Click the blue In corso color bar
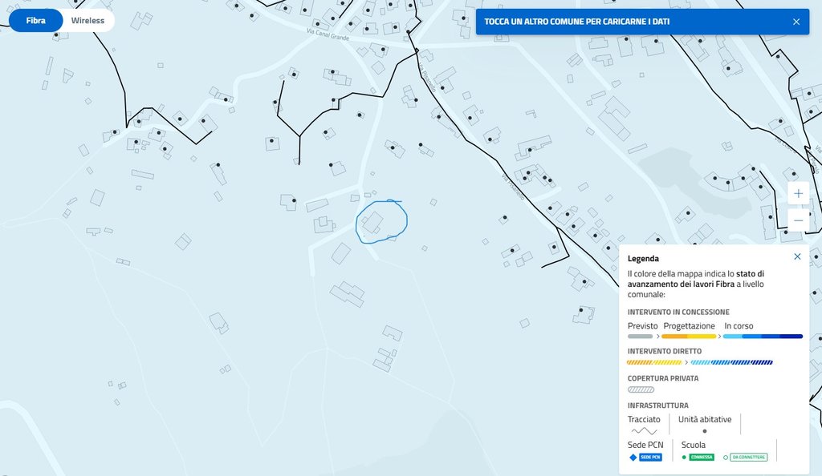Image resolution: width=822 pixels, height=476 pixels. pos(763,337)
